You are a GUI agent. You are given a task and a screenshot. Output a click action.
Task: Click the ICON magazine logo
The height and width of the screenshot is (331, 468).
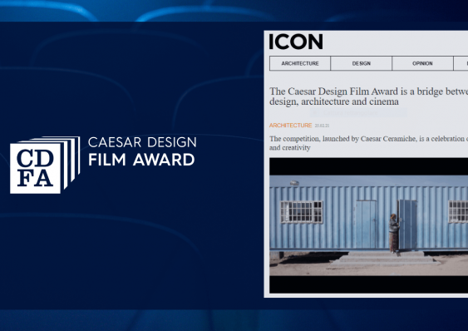(x=296, y=42)
